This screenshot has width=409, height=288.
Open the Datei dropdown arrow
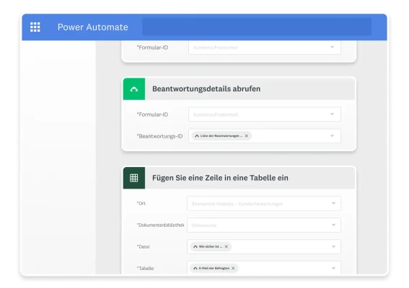333,246
